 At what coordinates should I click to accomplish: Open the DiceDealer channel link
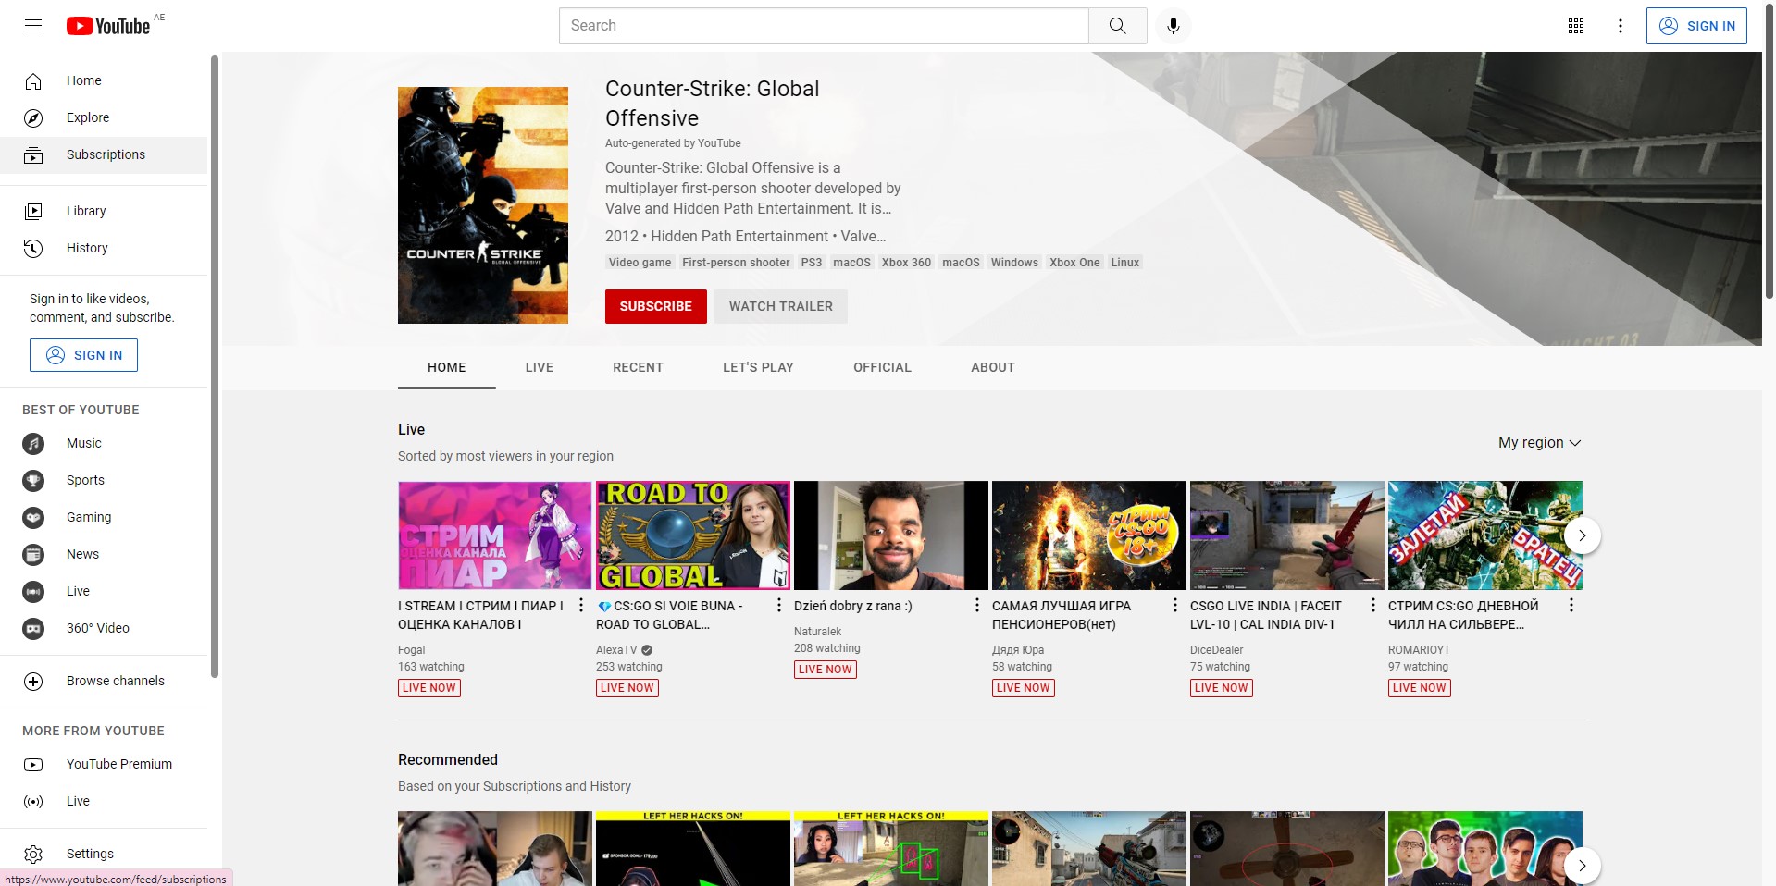point(1216,650)
